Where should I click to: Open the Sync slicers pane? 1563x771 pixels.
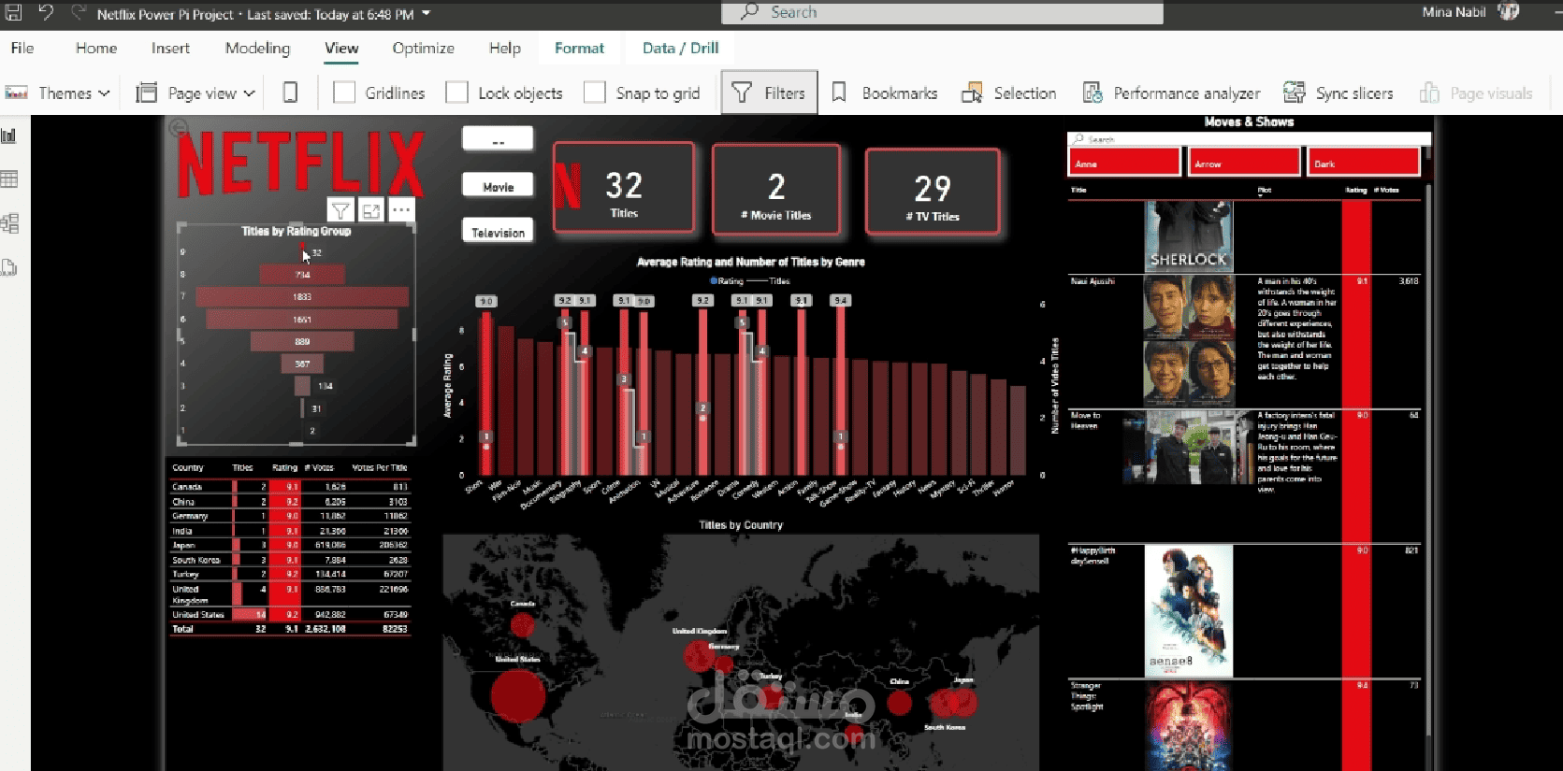click(1338, 93)
